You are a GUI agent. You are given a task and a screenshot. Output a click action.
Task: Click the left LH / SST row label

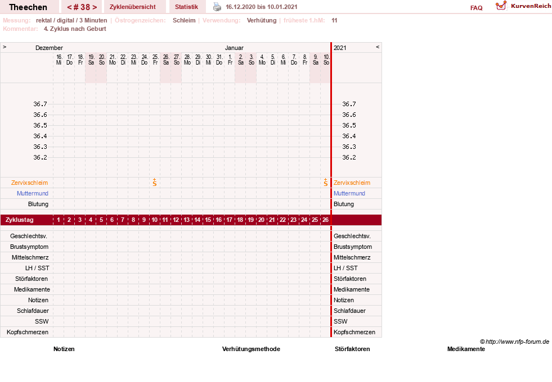click(37, 268)
